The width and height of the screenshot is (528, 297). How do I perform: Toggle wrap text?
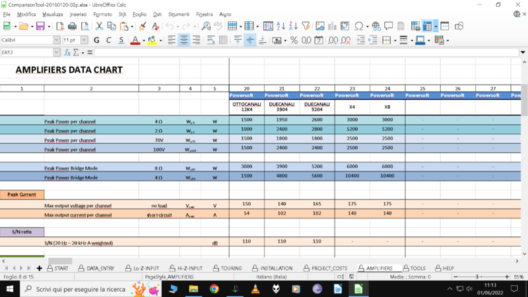[211, 40]
